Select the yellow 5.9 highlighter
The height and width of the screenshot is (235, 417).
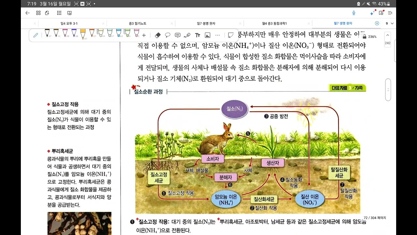[101, 34]
